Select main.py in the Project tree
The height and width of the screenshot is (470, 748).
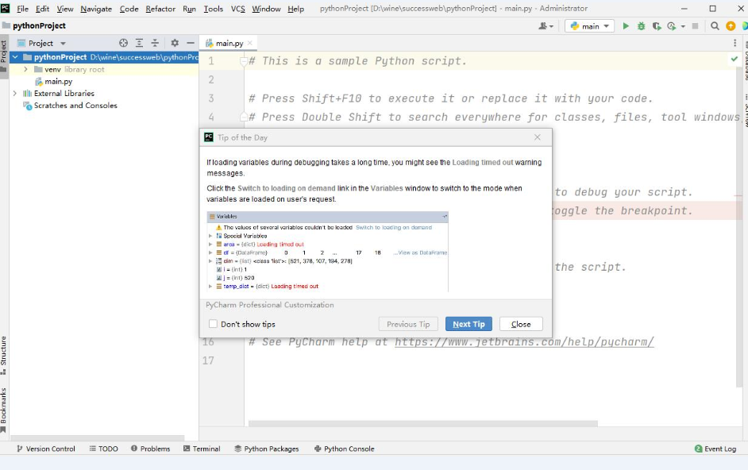58,82
